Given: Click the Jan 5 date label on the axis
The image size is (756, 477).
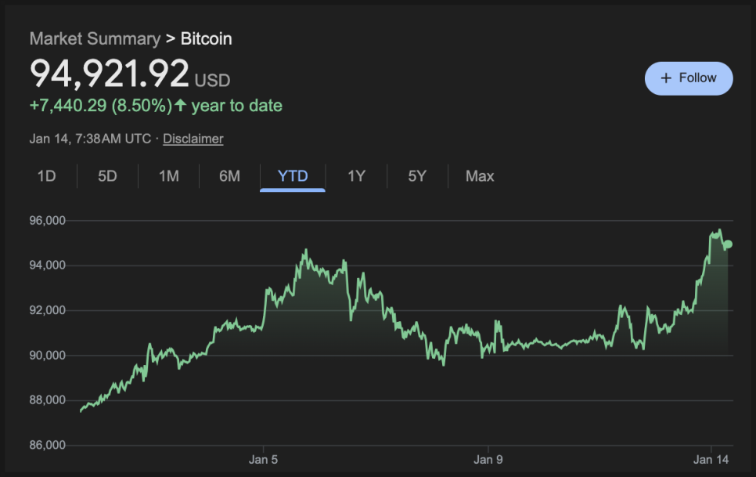Looking at the screenshot, I should (x=263, y=459).
